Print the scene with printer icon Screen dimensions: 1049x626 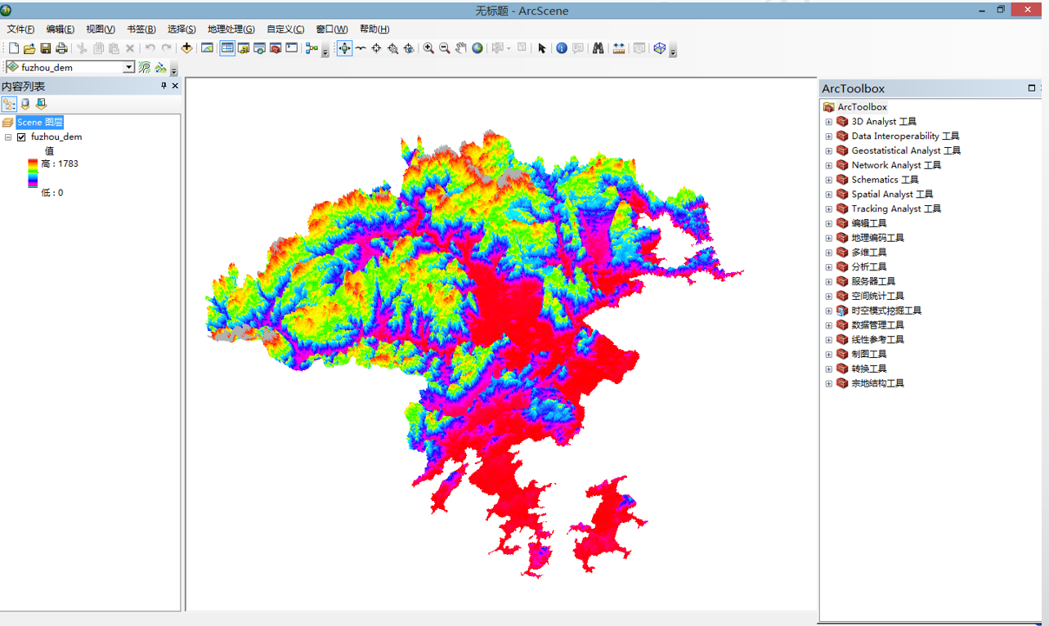pos(61,48)
